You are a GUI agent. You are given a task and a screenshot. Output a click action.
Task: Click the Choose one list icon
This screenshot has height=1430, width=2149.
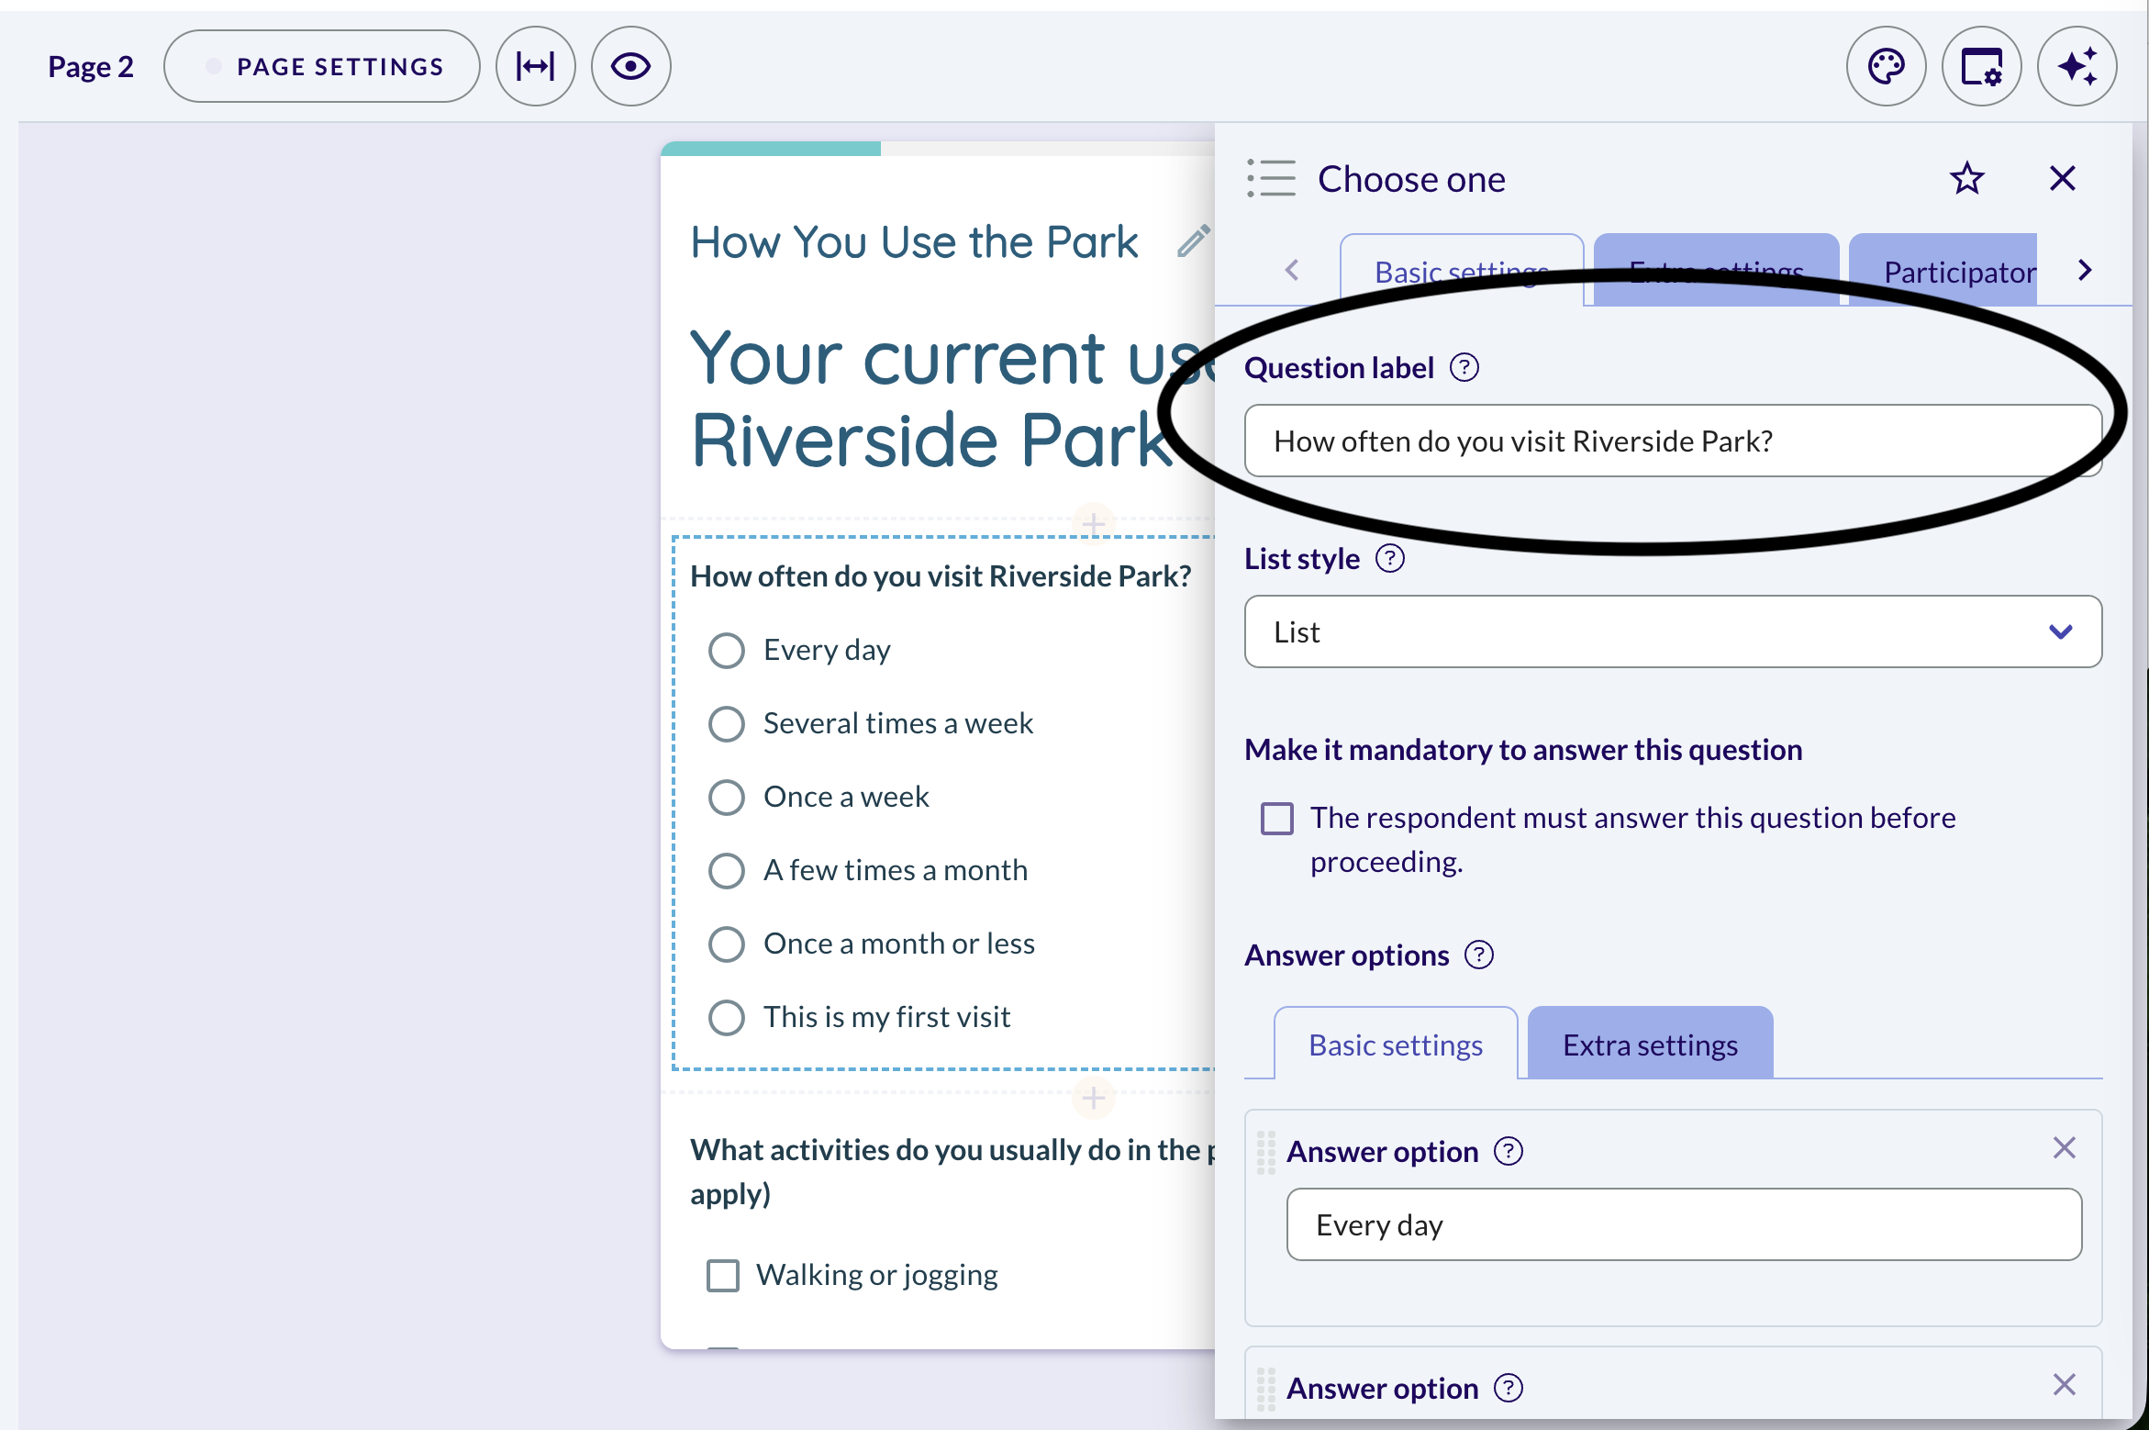1271,178
